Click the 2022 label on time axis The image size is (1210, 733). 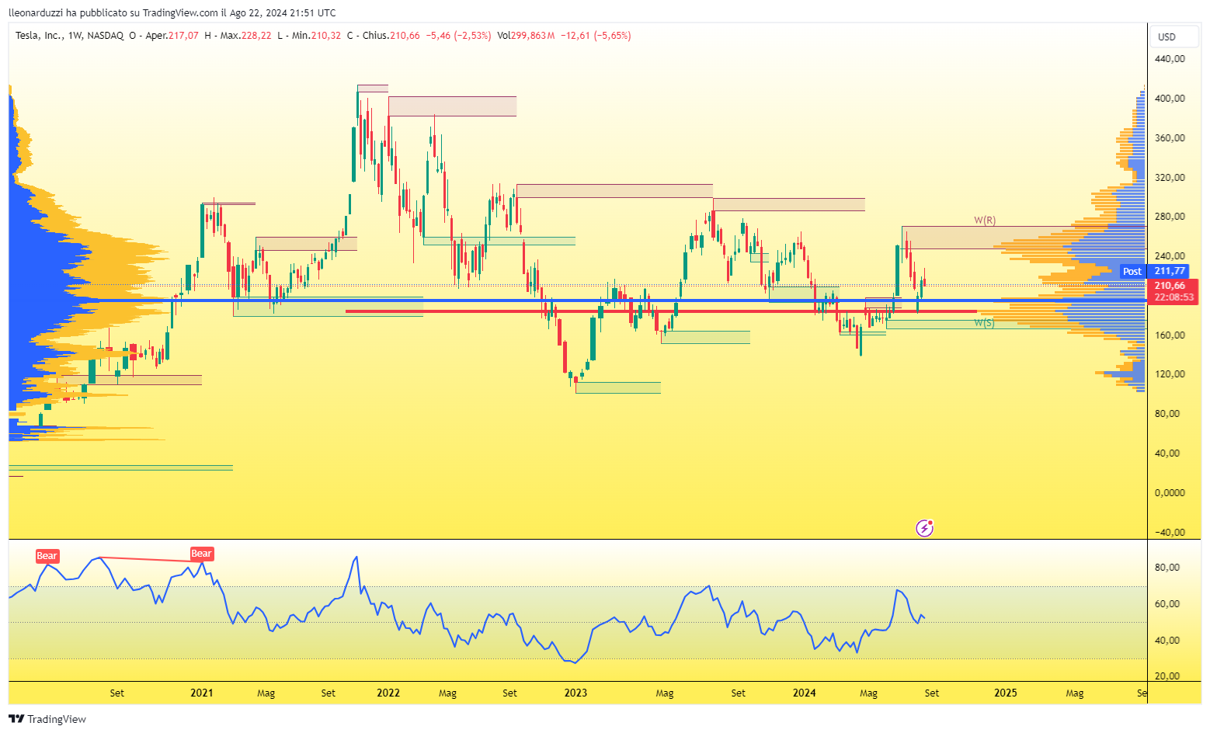point(388,693)
